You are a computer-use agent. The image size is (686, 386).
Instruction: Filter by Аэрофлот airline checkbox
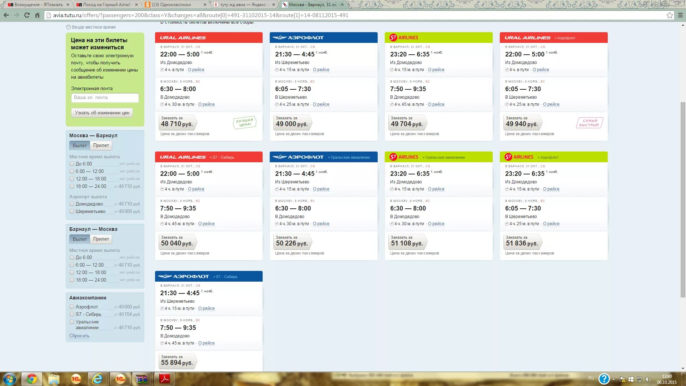pos(72,307)
